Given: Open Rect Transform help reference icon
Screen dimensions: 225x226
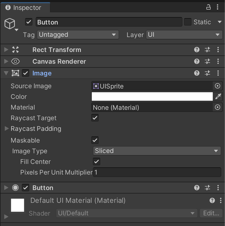Looking at the screenshot, I should [x=197, y=50].
